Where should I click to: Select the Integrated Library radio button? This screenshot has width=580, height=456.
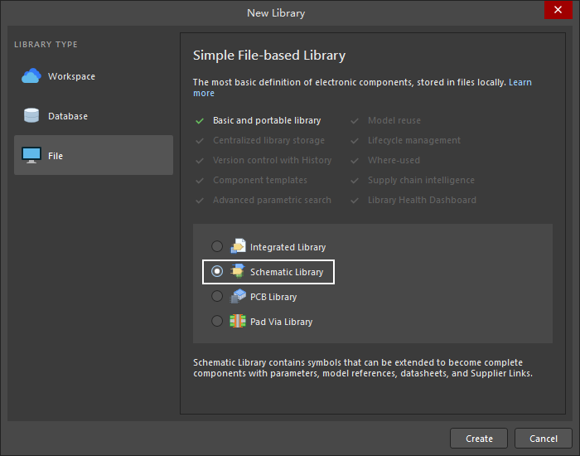point(217,247)
